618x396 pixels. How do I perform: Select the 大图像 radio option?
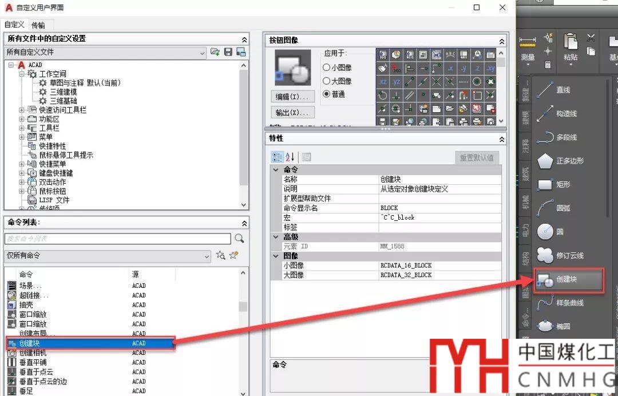coord(326,81)
